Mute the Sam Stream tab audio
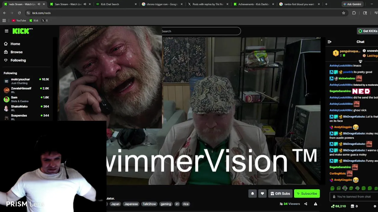 click(85, 4)
